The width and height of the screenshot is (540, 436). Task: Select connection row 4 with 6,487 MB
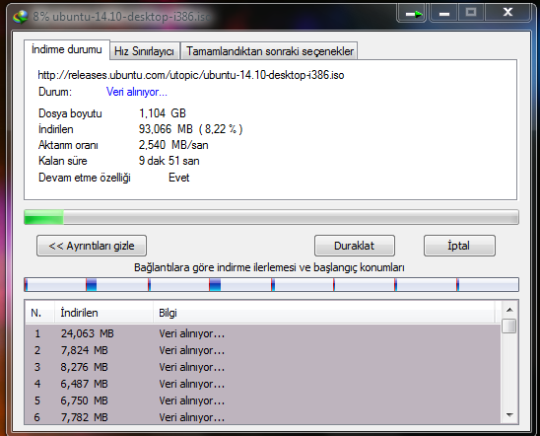(x=262, y=384)
